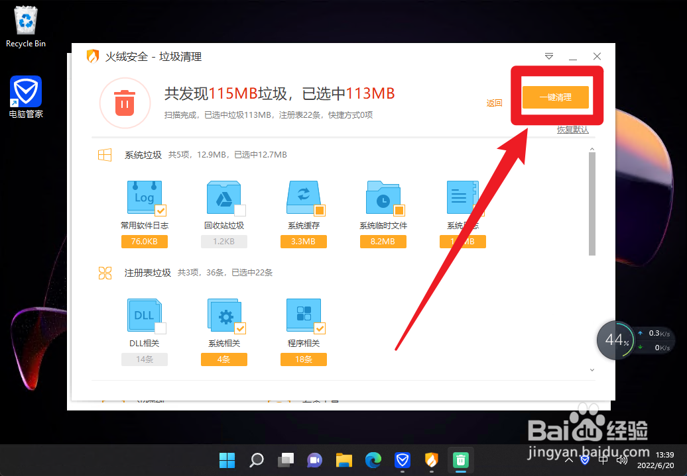The width and height of the screenshot is (687, 476).
Task: Click the 程序相关 apps icon
Action: 303,315
